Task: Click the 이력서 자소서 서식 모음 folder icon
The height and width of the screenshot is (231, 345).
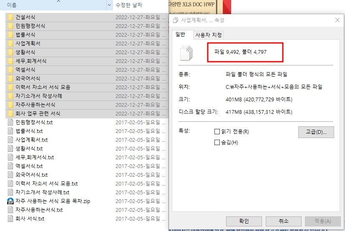Action: (x=10, y=87)
